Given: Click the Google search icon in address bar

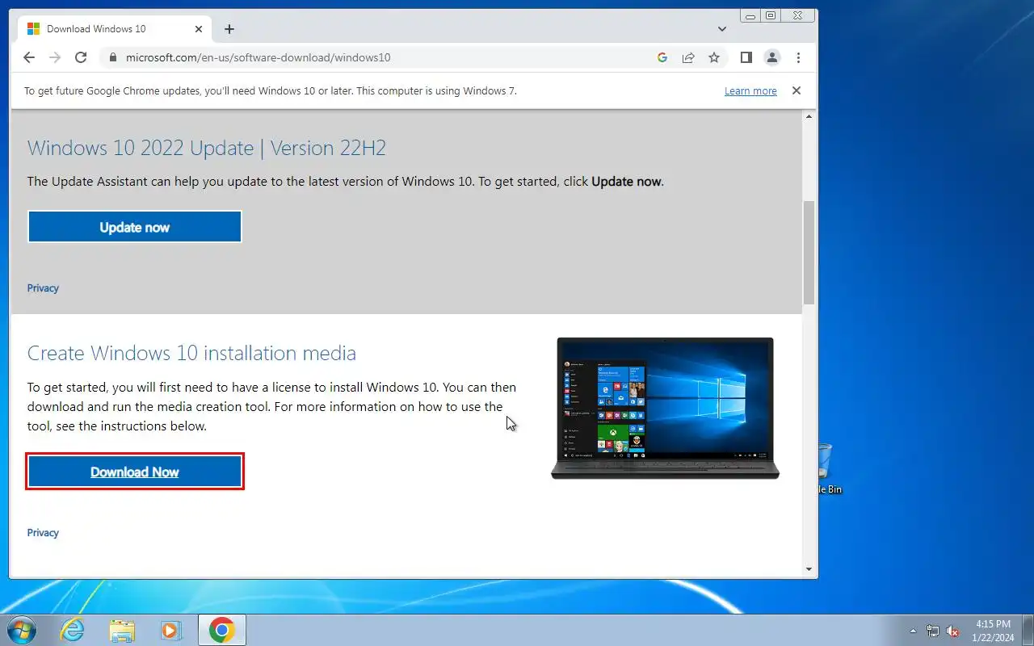Looking at the screenshot, I should (662, 57).
